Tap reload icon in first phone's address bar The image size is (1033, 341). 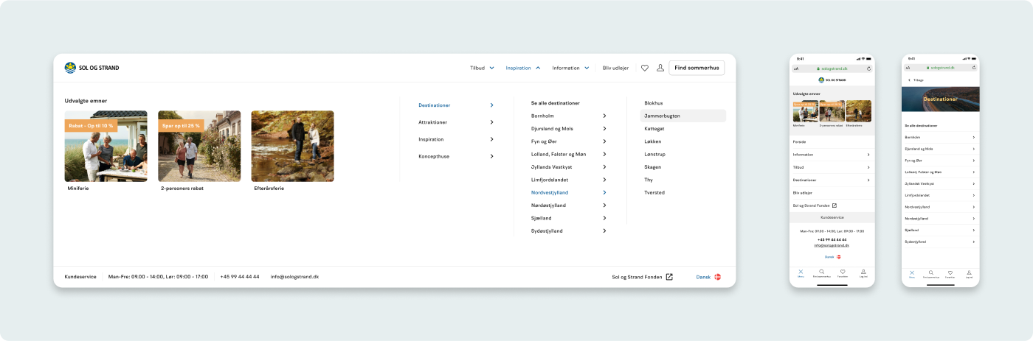[868, 68]
